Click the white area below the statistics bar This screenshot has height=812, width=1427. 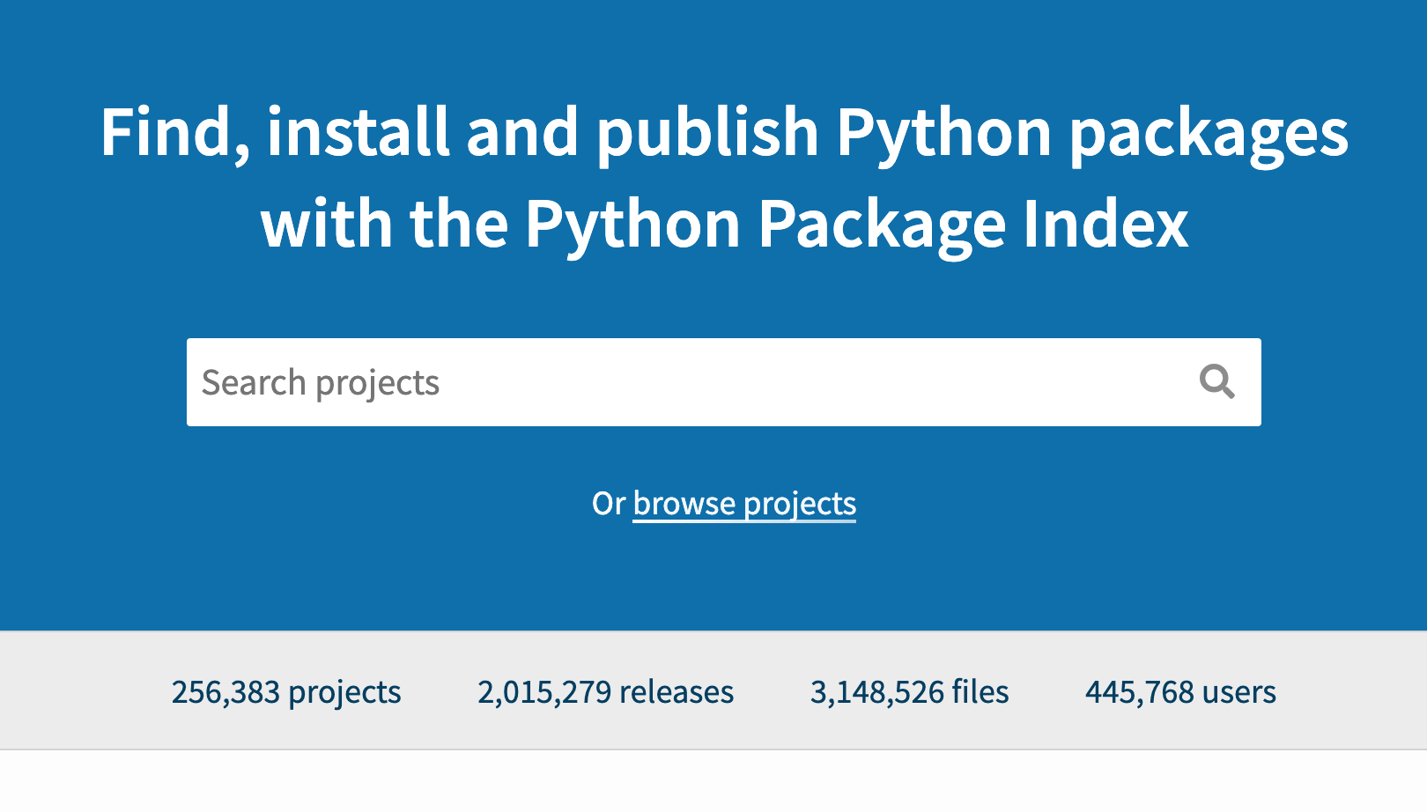pos(713,782)
